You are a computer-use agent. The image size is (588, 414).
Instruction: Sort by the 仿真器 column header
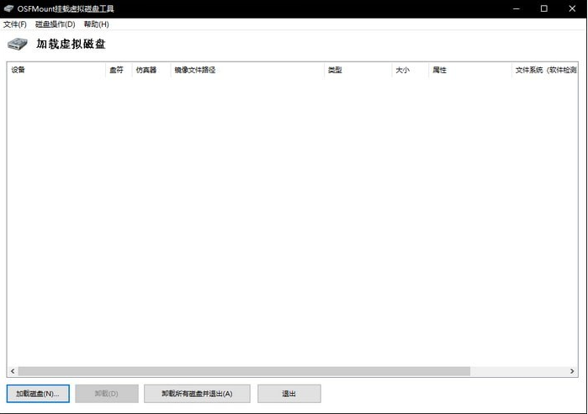click(151, 70)
